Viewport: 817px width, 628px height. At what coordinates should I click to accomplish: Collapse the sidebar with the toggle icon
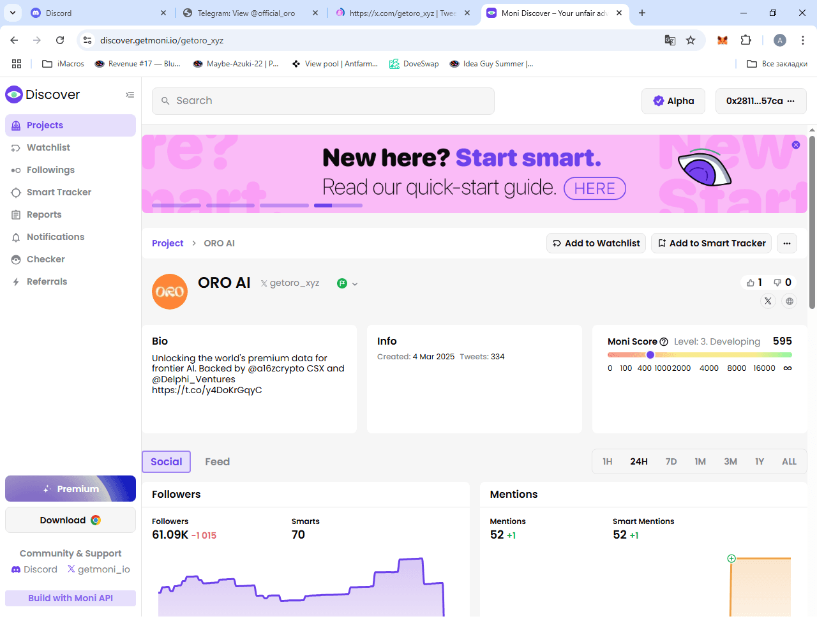coord(130,94)
